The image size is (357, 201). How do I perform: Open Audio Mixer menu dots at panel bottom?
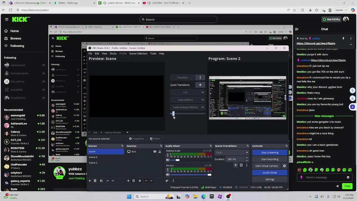[173, 181]
